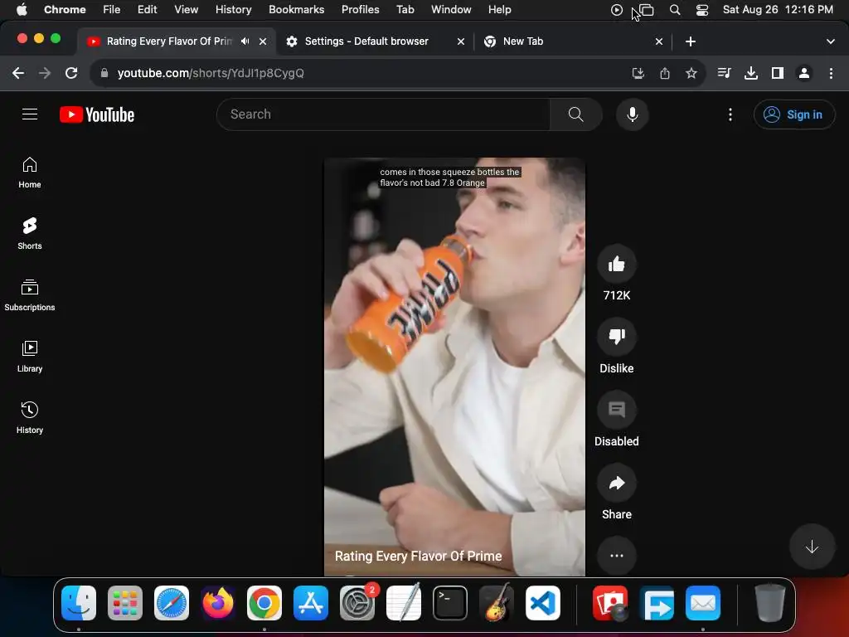The height and width of the screenshot is (637, 849).
Task: Share this page from address bar
Action: (x=664, y=73)
